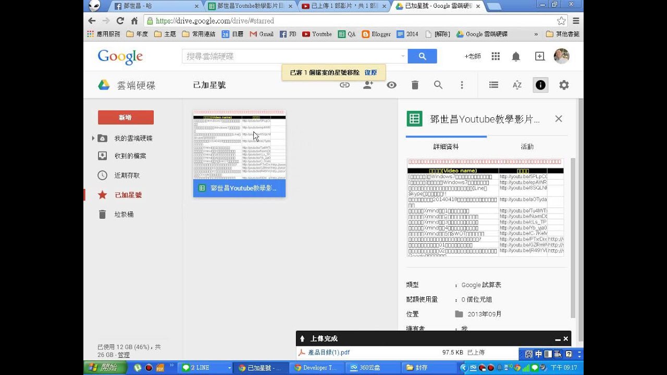This screenshot has height=375, width=667.
Task: Open 垃圾桶 in sidebar
Action: (x=124, y=214)
